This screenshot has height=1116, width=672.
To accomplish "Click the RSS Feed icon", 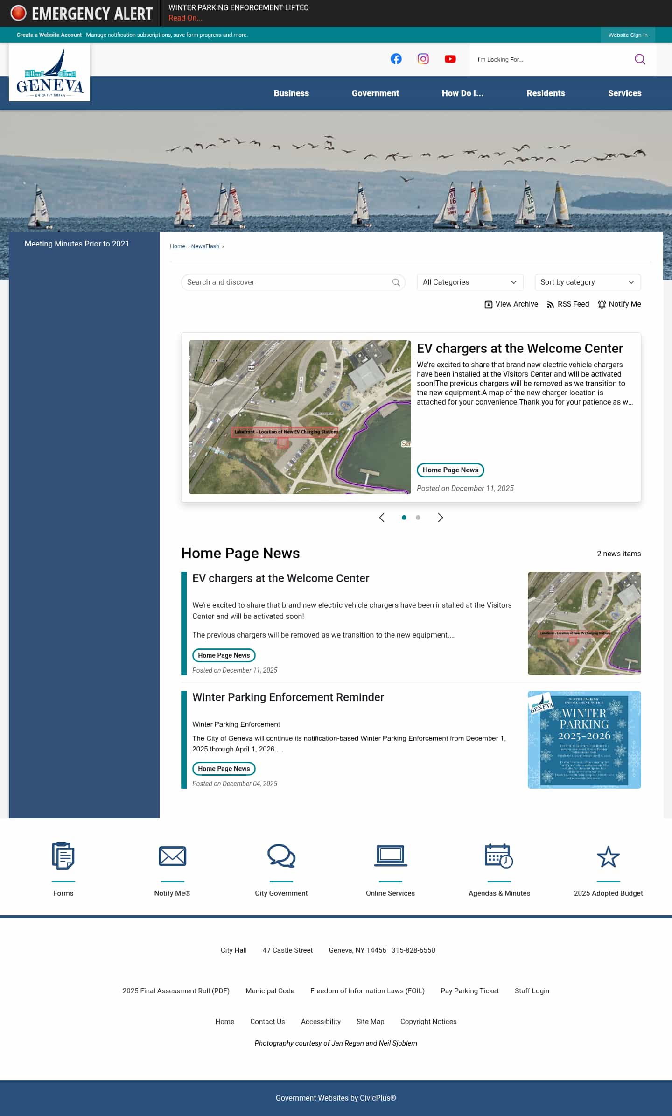I will 550,304.
